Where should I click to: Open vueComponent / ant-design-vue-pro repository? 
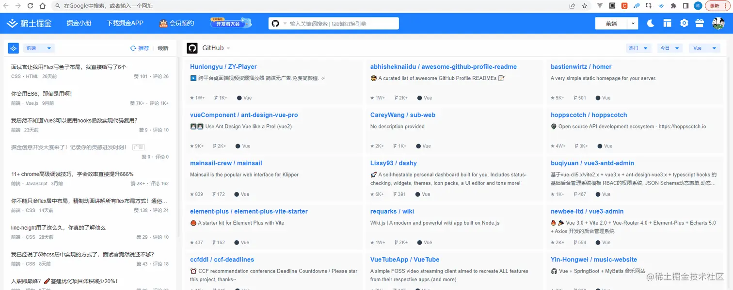pos(244,115)
